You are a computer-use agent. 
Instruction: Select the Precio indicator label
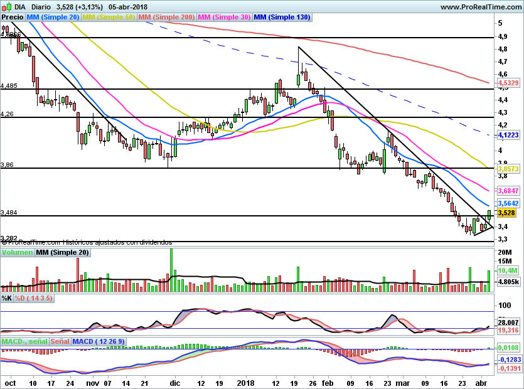coord(13,17)
